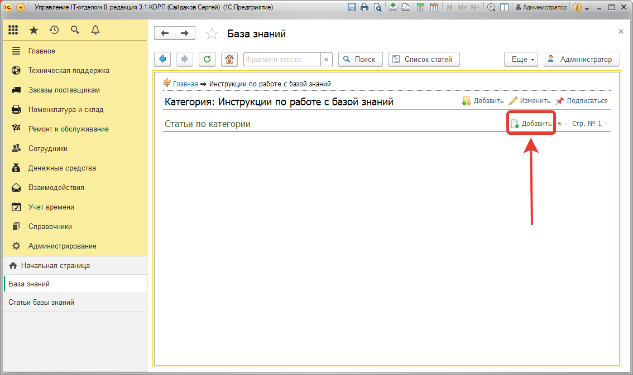Screen dimensions: 633x375
Task: Click the blue back arrow browser button
Action: tap(162, 59)
